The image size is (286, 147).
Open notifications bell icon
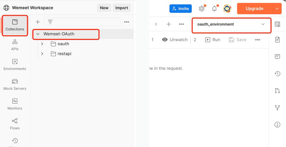tap(215, 8)
